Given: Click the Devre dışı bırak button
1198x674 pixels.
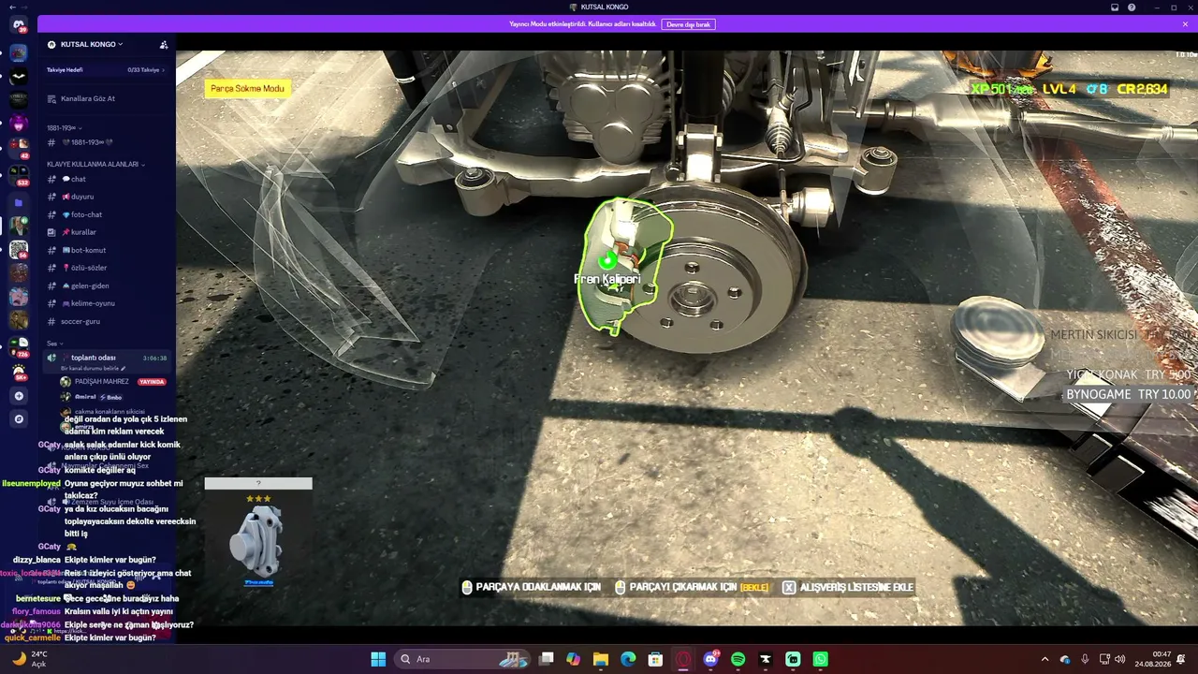Looking at the screenshot, I should [x=688, y=24].
